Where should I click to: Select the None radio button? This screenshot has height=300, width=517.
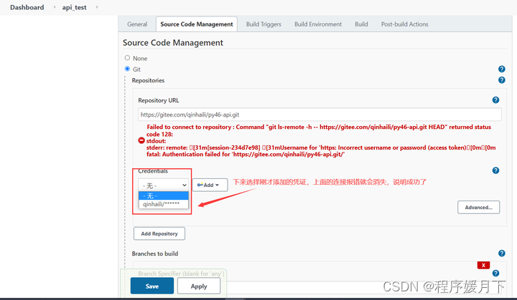point(127,58)
